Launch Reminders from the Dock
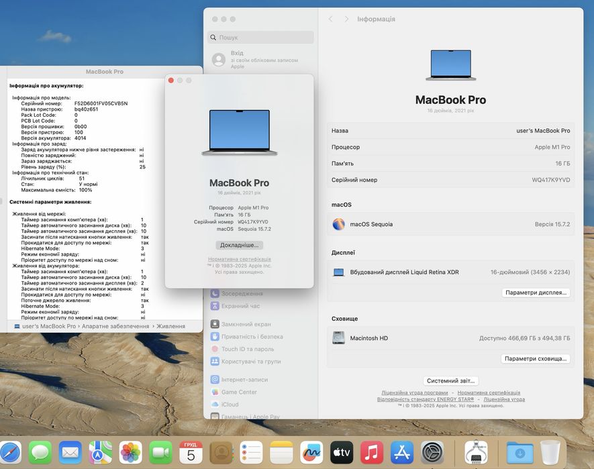 click(251, 452)
